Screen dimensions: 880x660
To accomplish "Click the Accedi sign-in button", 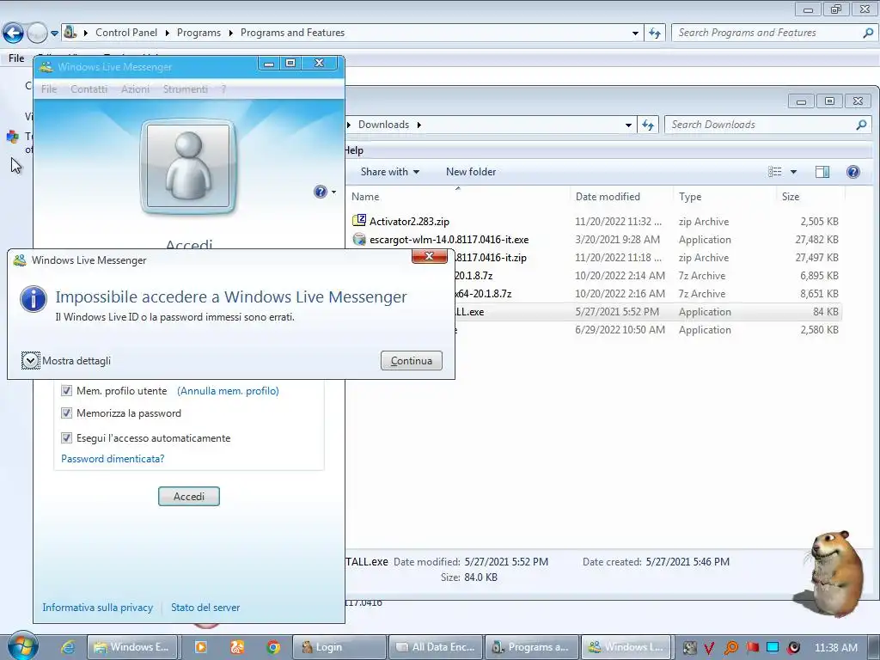I will pyautogui.click(x=188, y=496).
